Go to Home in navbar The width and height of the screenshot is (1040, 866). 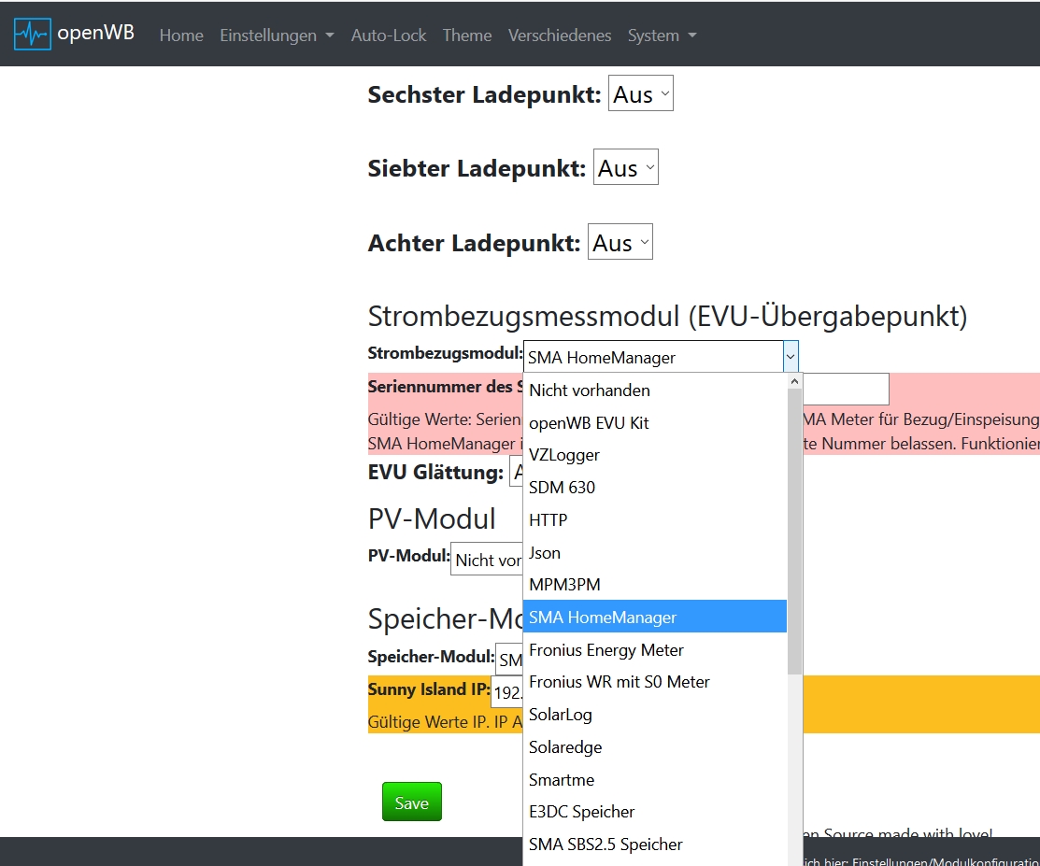[x=181, y=35]
